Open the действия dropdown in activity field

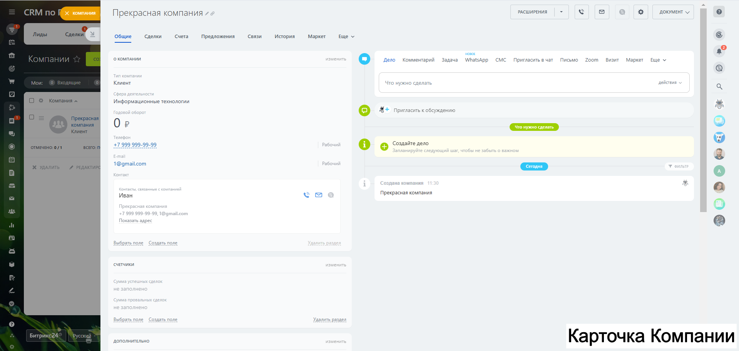coord(670,83)
